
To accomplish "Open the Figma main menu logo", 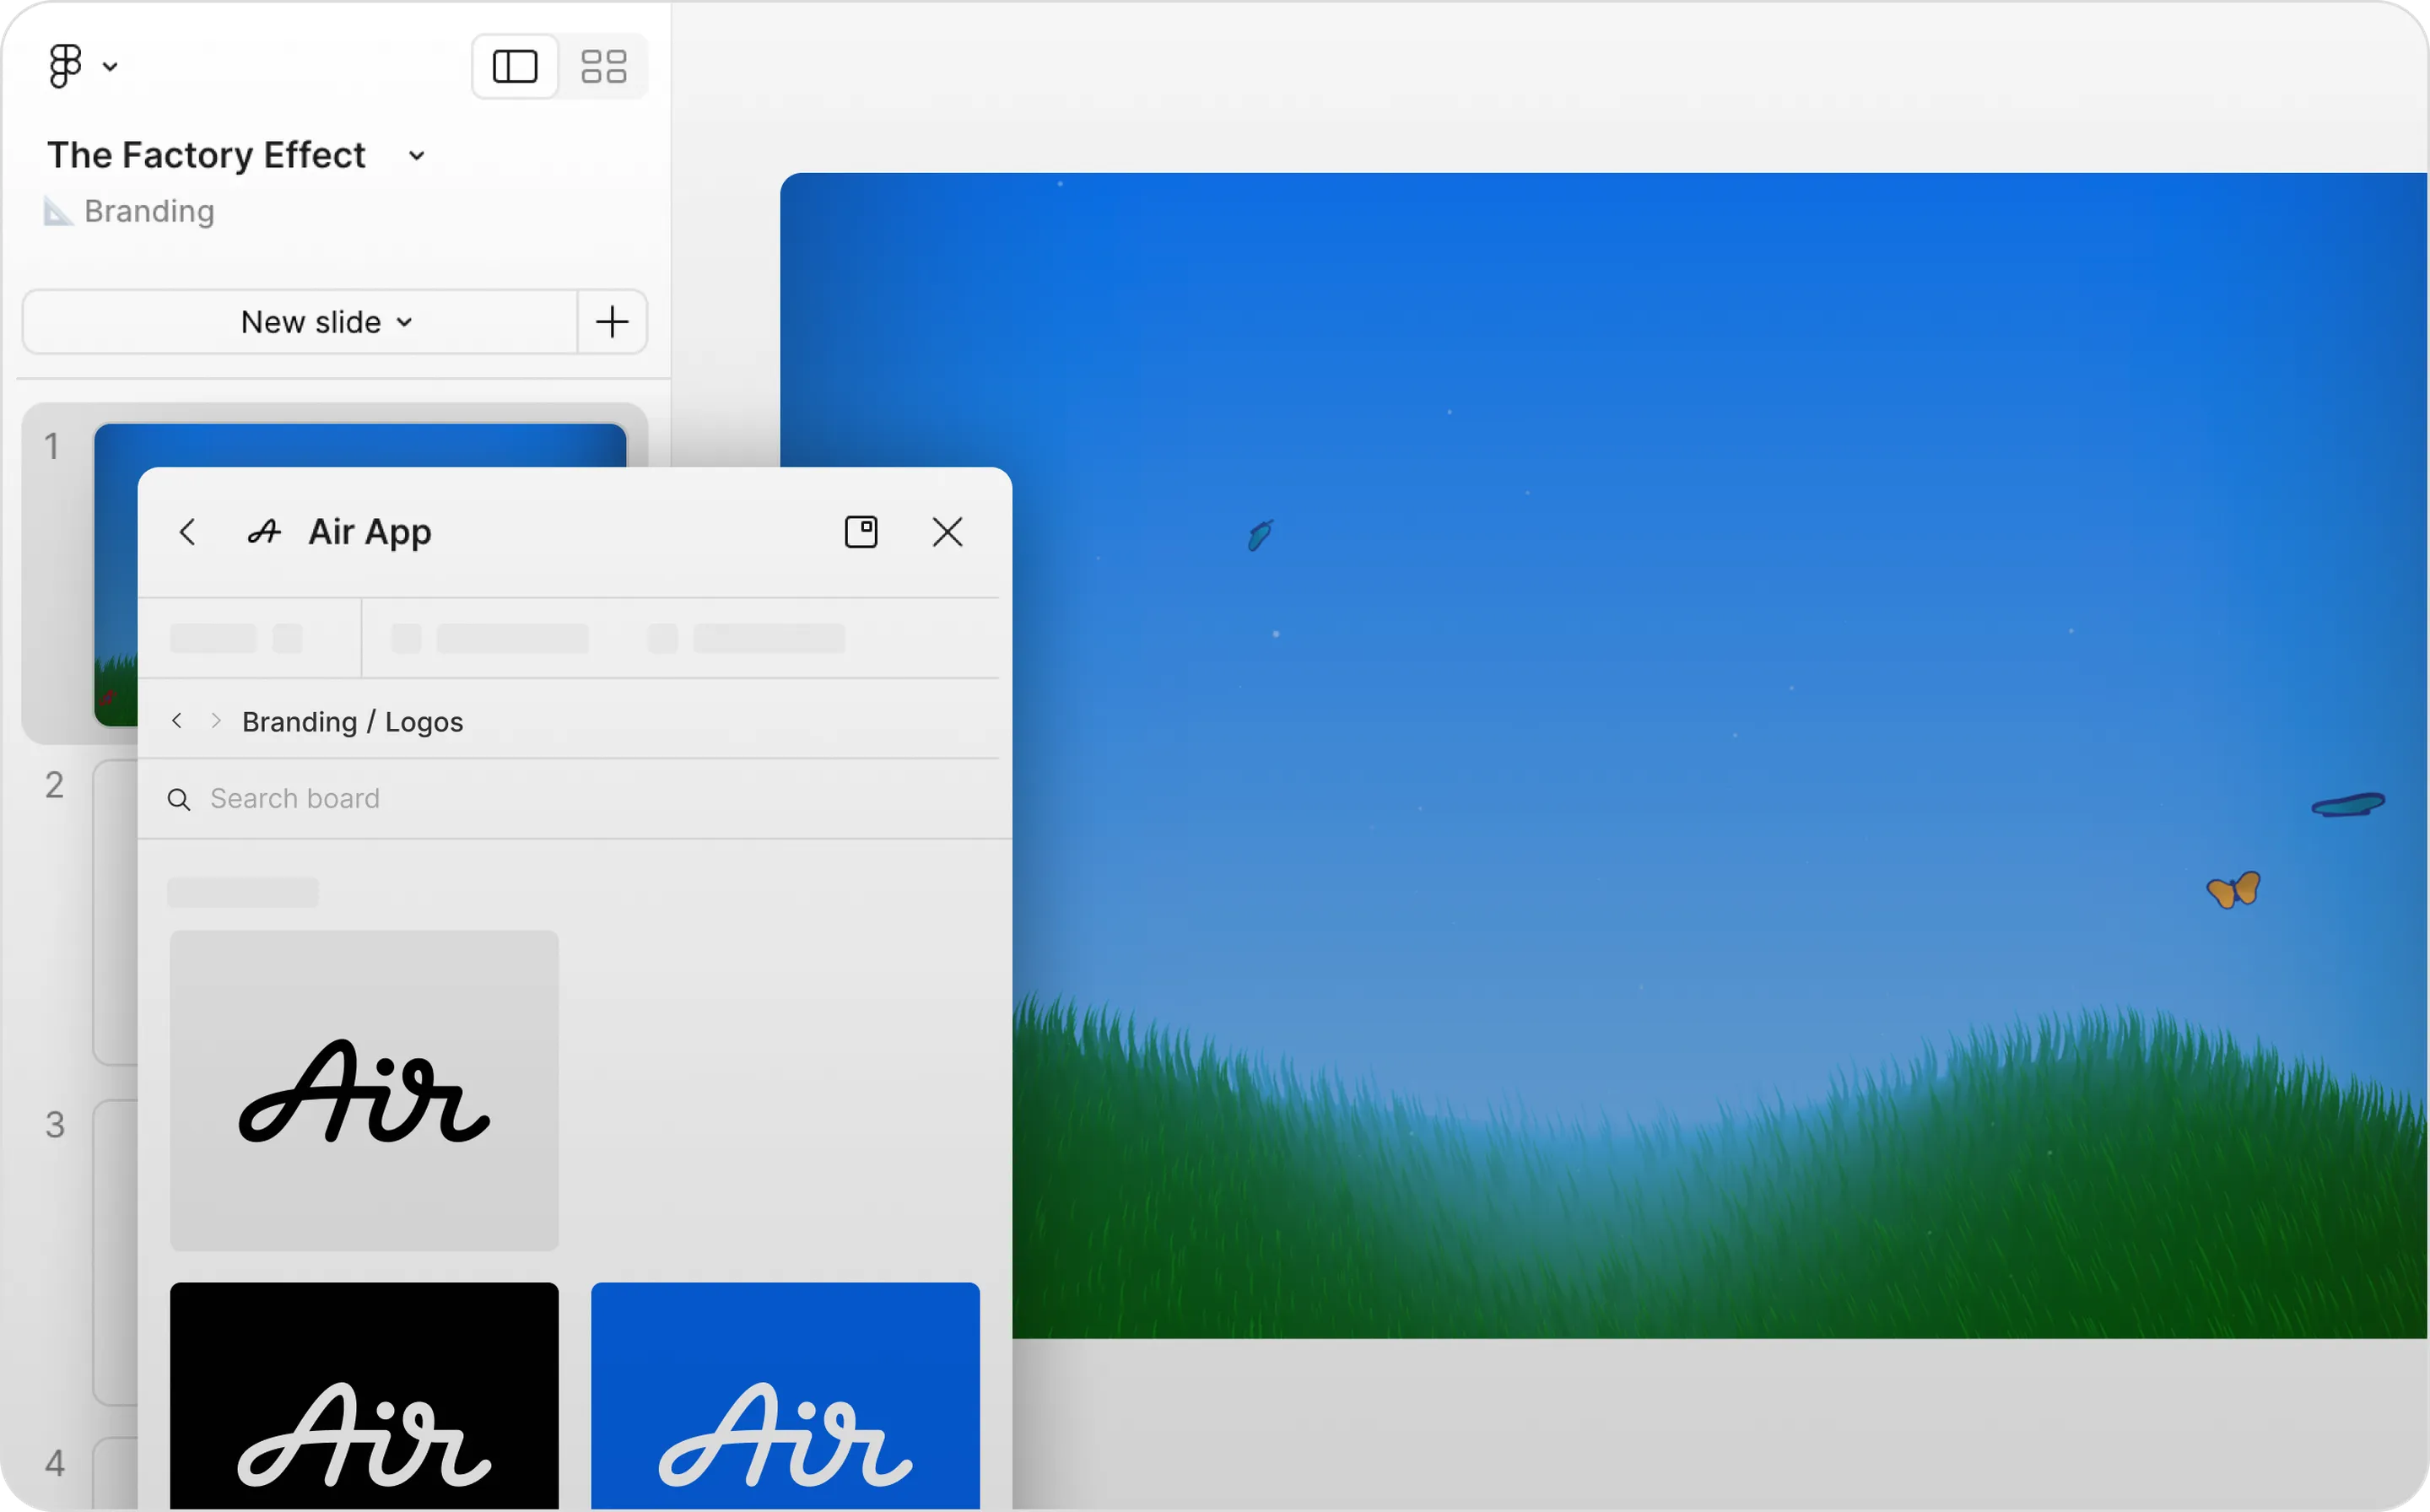I will 66,66.
